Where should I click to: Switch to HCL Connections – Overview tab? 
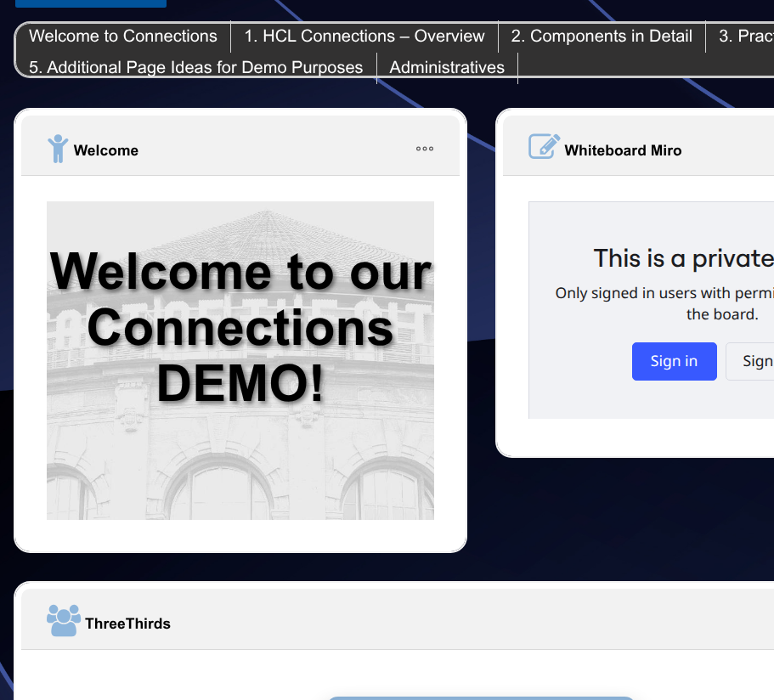(364, 36)
